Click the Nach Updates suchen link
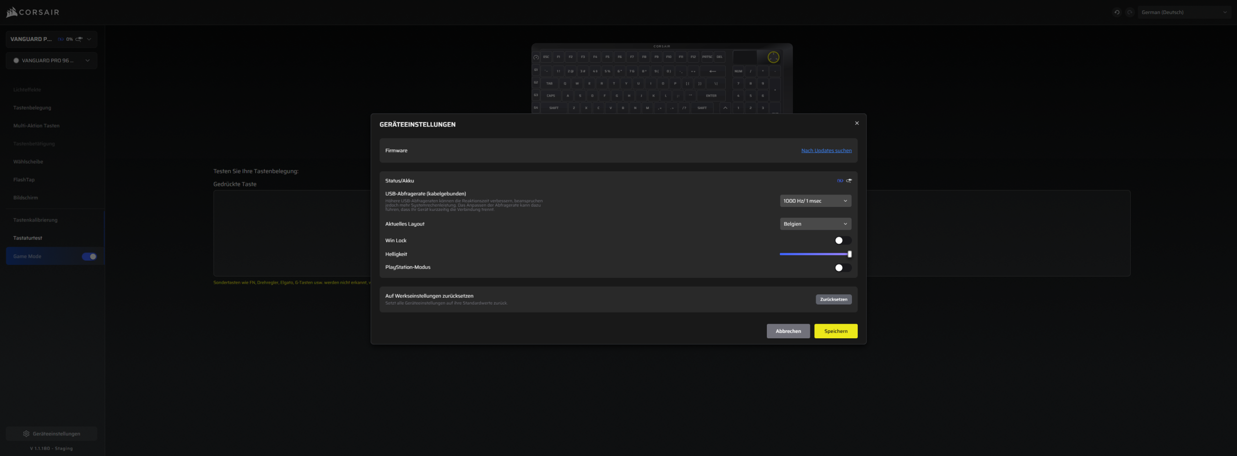This screenshot has height=456, width=1237. coord(826,151)
